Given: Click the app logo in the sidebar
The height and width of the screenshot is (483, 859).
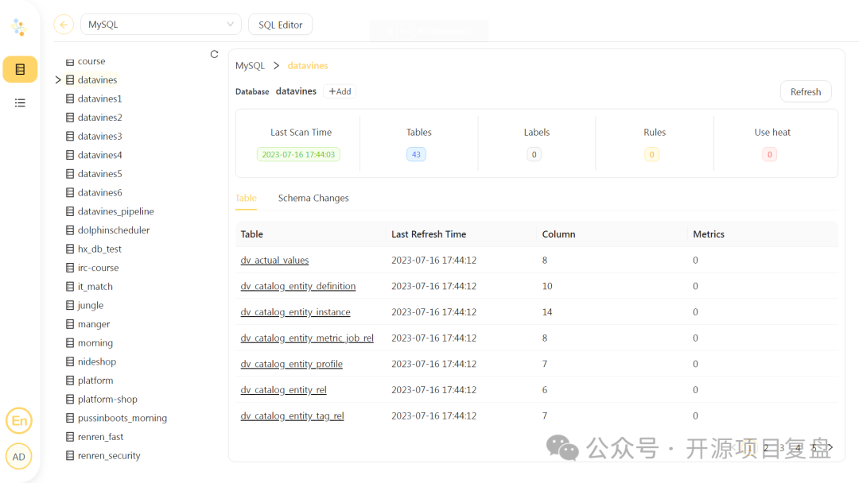Looking at the screenshot, I should [19, 27].
